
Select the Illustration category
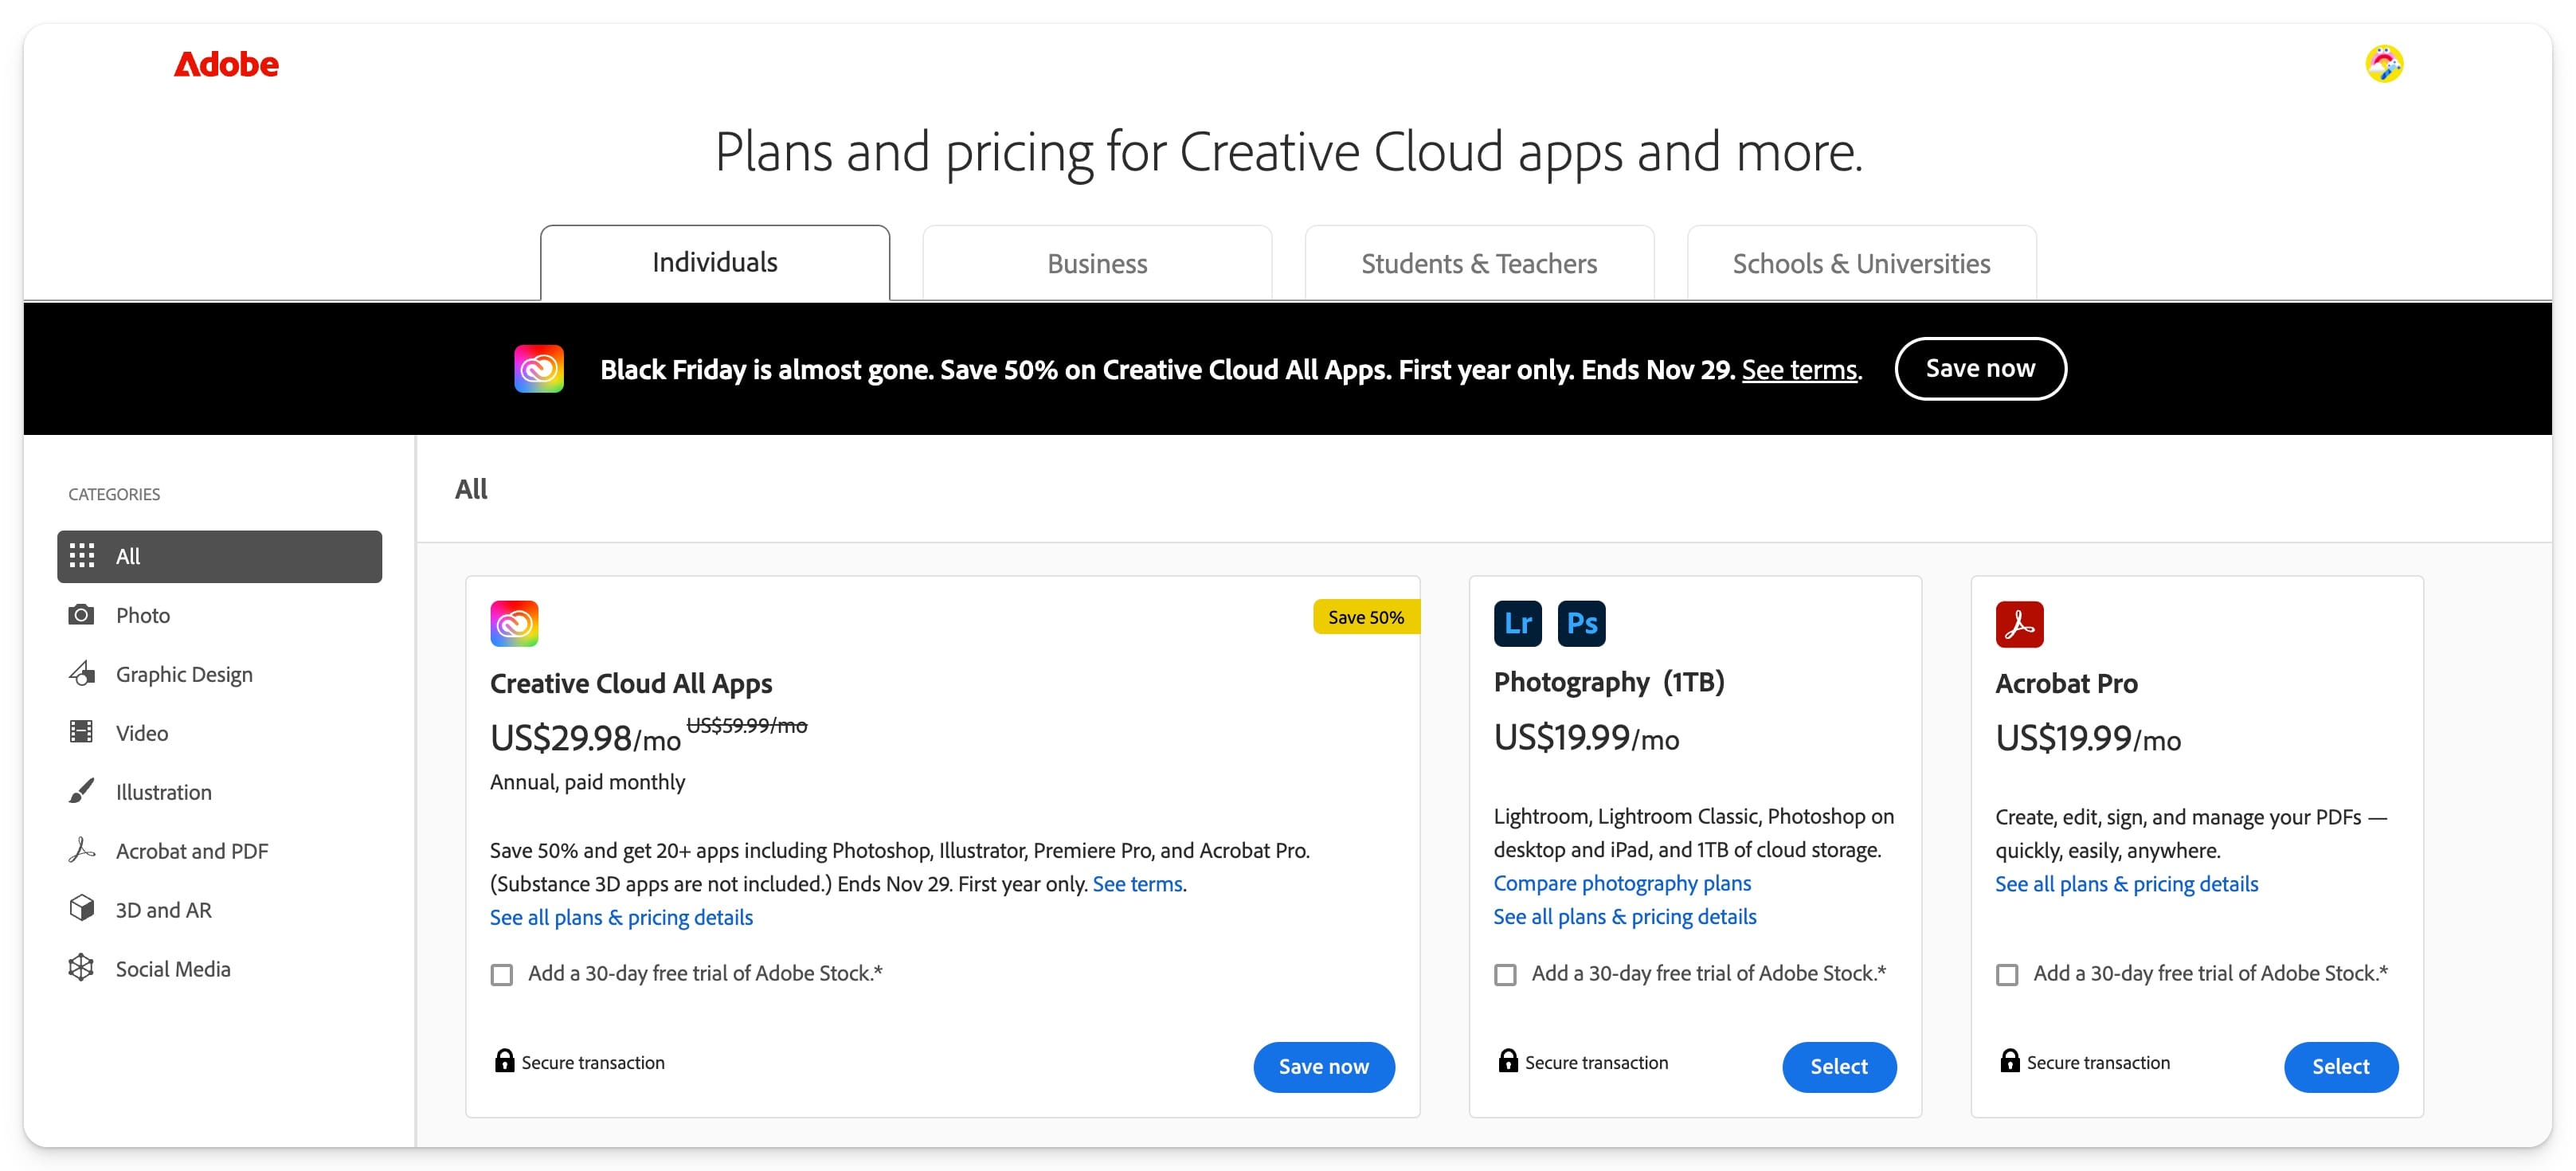pyautogui.click(x=220, y=792)
